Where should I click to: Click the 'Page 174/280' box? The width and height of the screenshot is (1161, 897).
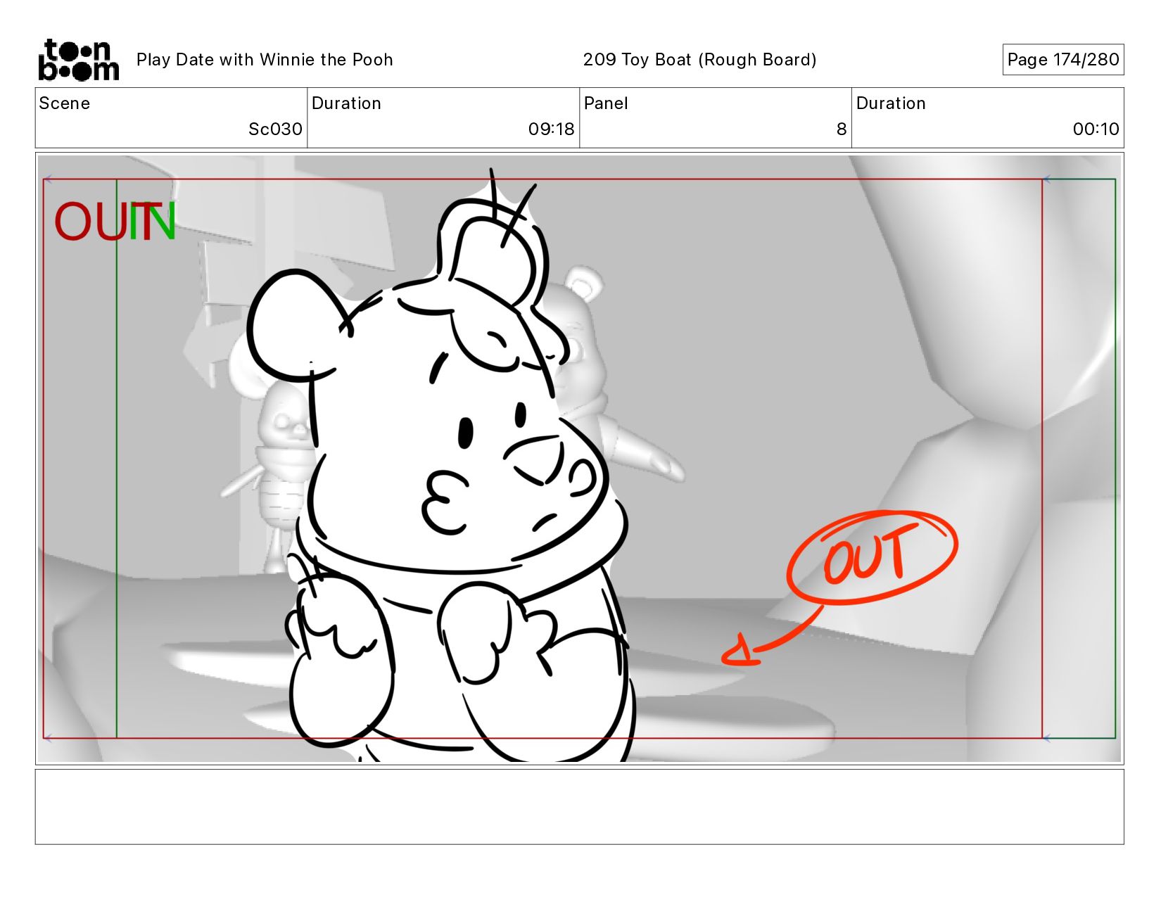(1062, 60)
